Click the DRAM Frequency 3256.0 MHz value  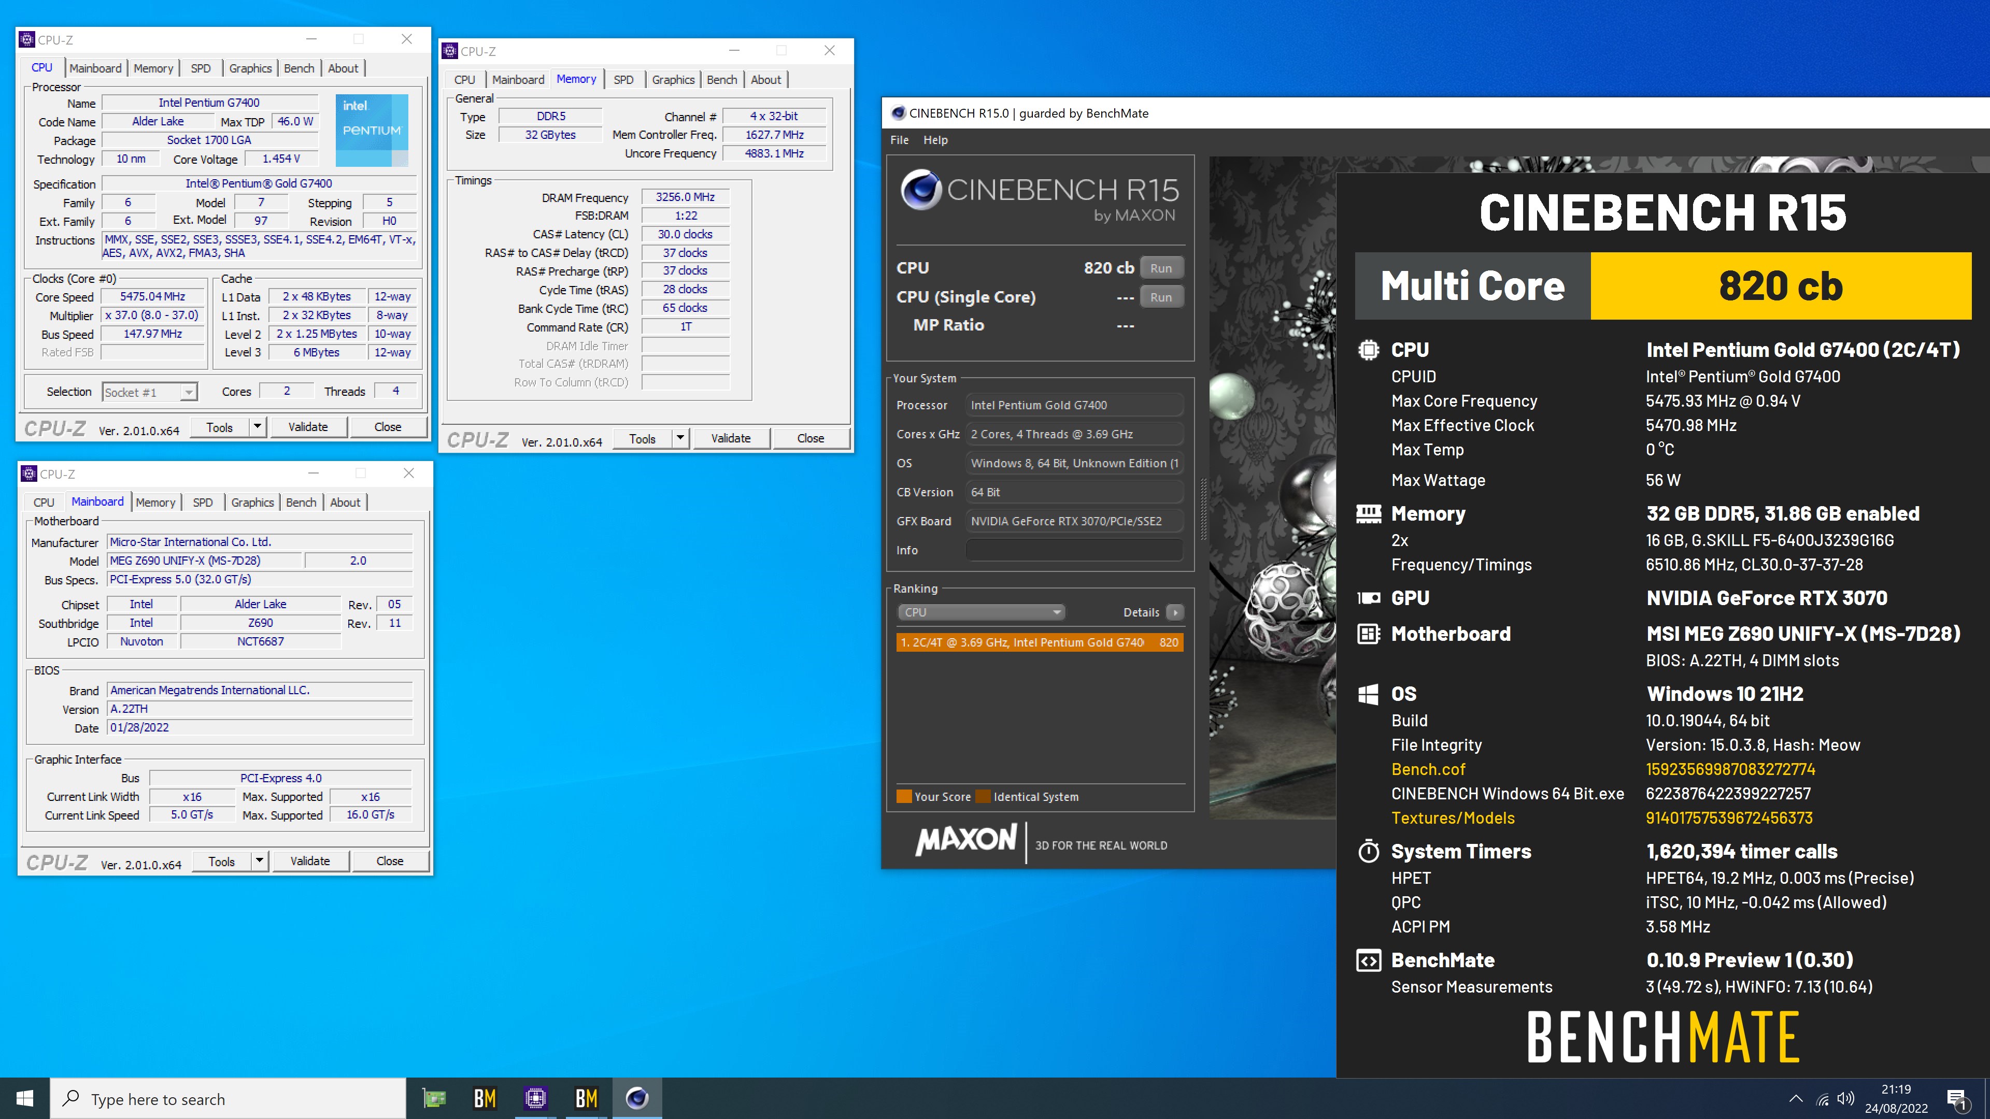tap(685, 197)
